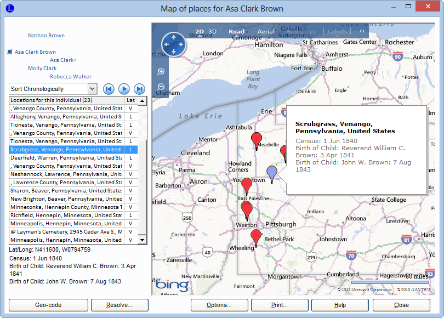Click the Lat column header

pyautogui.click(x=131, y=100)
